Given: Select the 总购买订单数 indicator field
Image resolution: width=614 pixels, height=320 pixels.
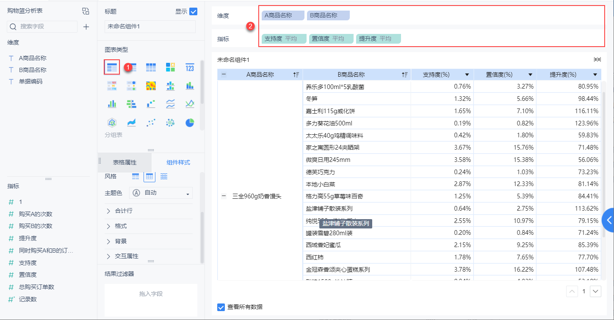Looking at the screenshot, I should 36,287.
